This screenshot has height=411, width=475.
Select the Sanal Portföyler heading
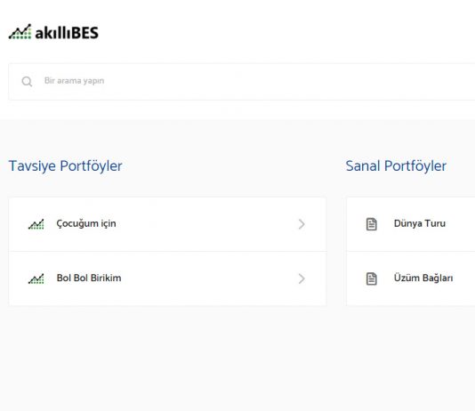[396, 166]
